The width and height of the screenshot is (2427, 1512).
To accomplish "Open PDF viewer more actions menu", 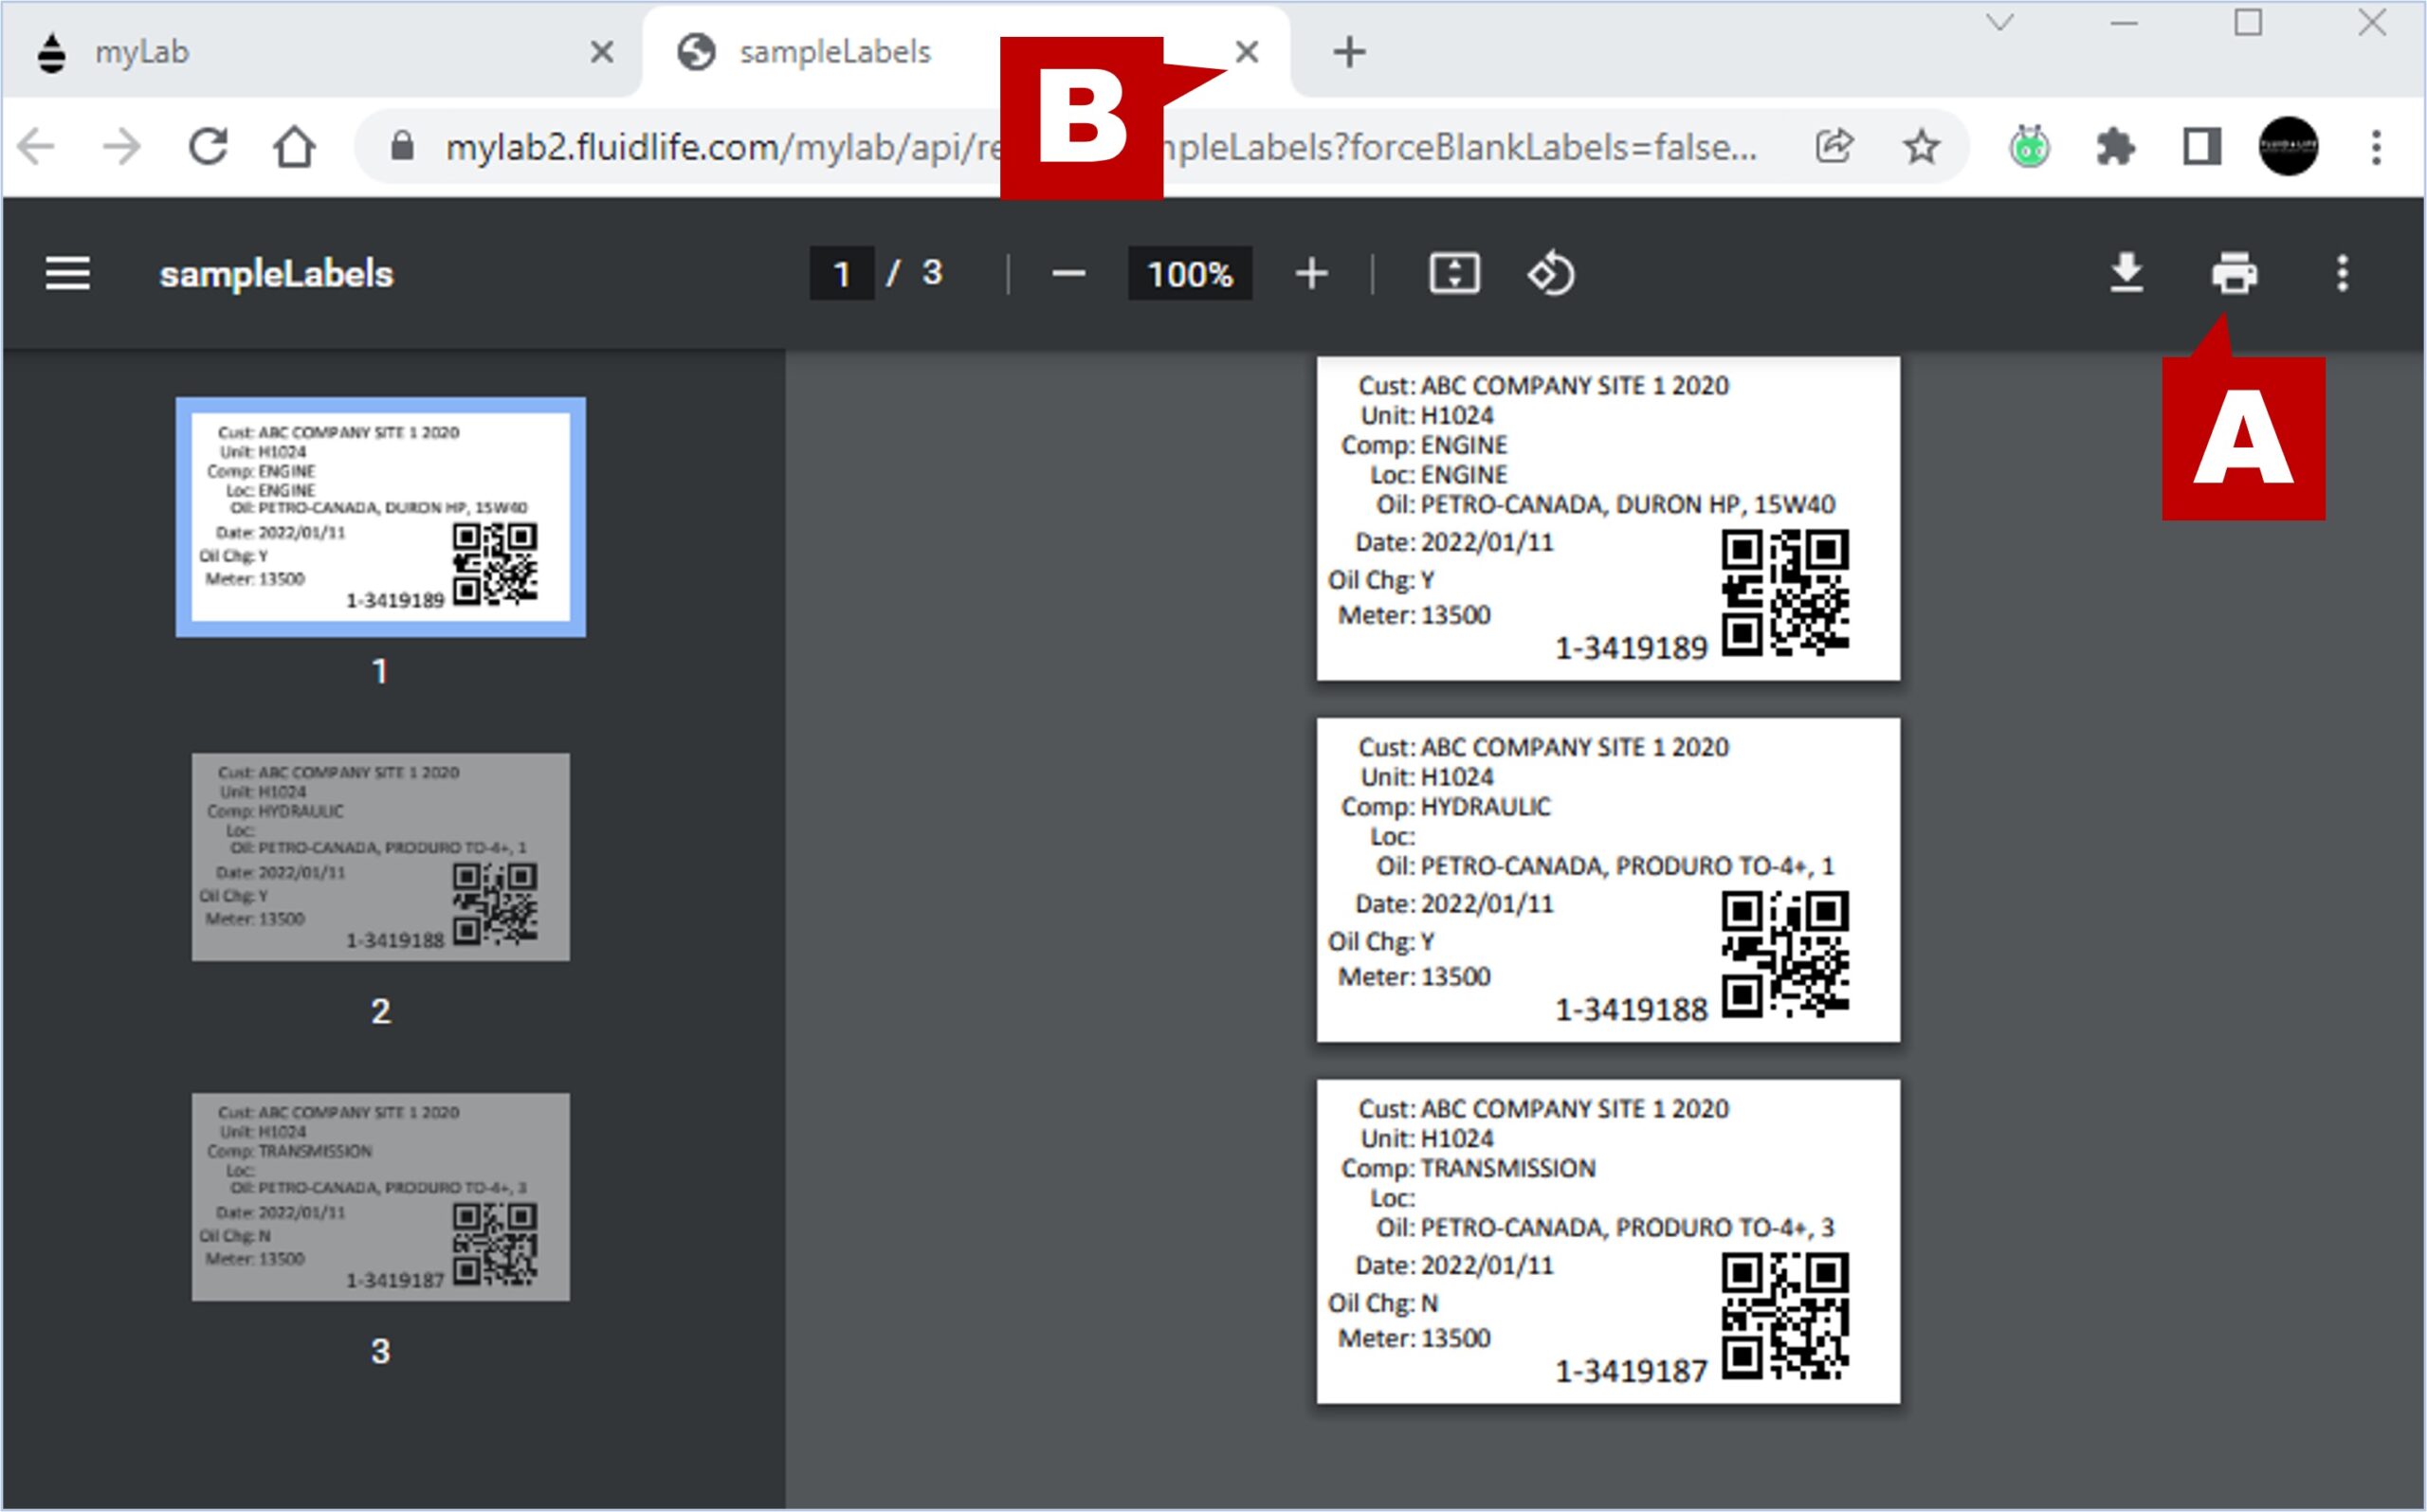I will tap(2342, 273).
